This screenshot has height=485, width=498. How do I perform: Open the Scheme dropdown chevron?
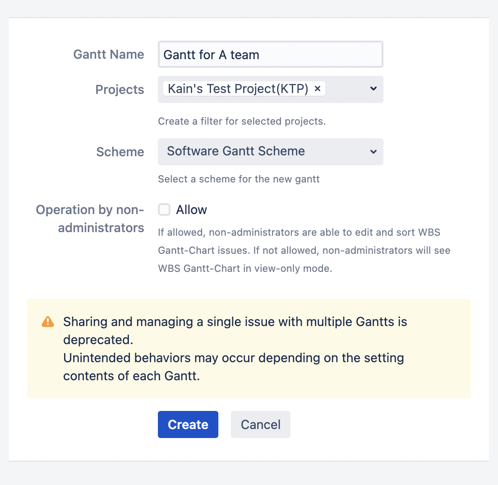pyautogui.click(x=373, y=151)
